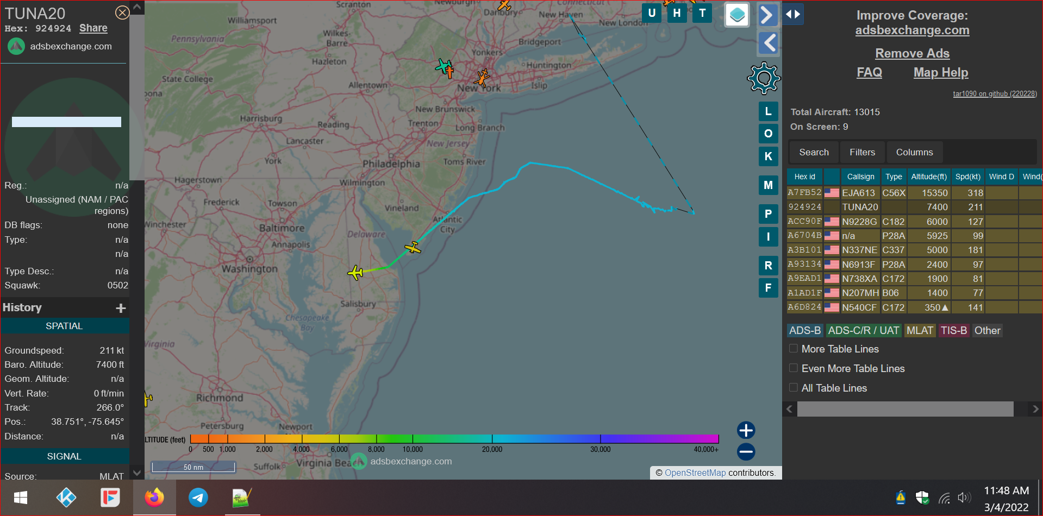The height and width of the screenshot is (516, 1043).
Task: Expand the History section plus icon
Action: 121,308
